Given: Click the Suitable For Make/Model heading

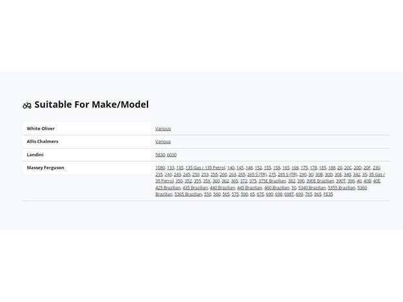Looking at the screenshot, I should click(x=92, y=105).
